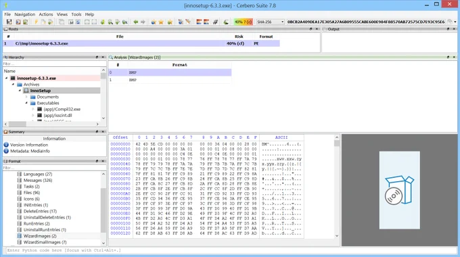Click the floppy disk save icon in toolbar
The width and height of the screenshot is (460, 257).
[x=9, y=22]
